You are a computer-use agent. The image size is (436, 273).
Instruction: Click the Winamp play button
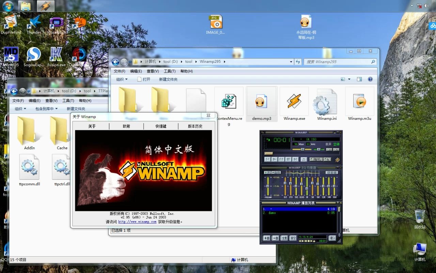[x=275, y=159]
